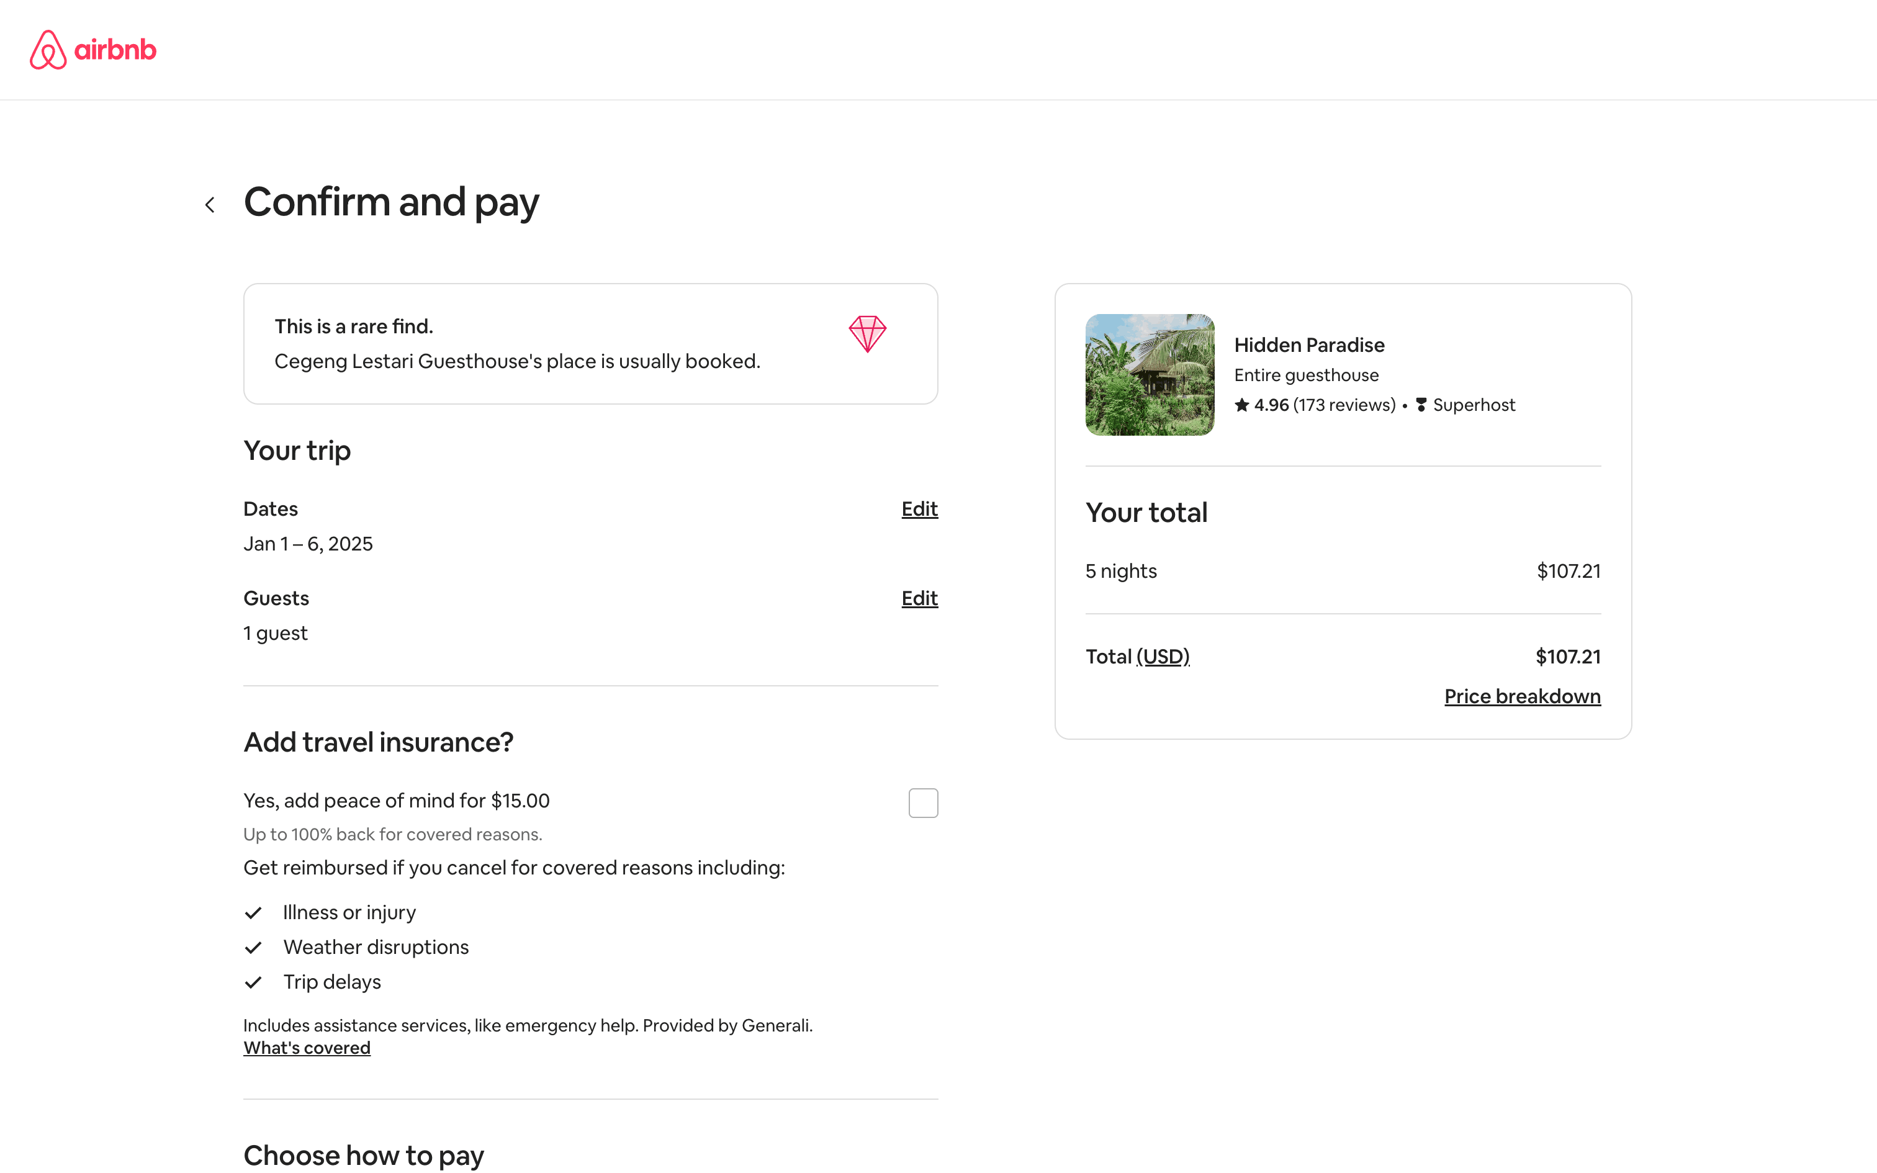
Task: Click the Hidden Paradise listing photo
Action: click(1150, 375)
